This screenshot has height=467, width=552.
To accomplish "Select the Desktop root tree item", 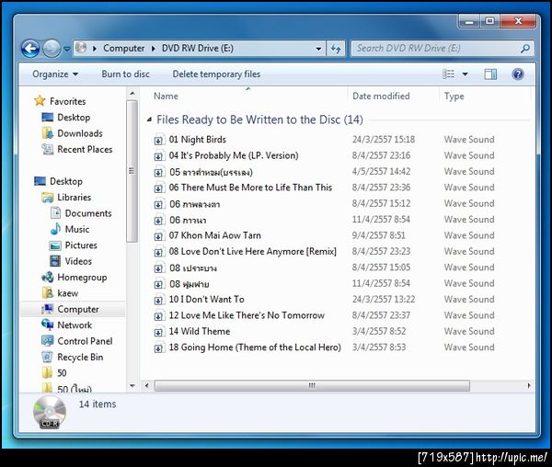I will click(66, 181).
